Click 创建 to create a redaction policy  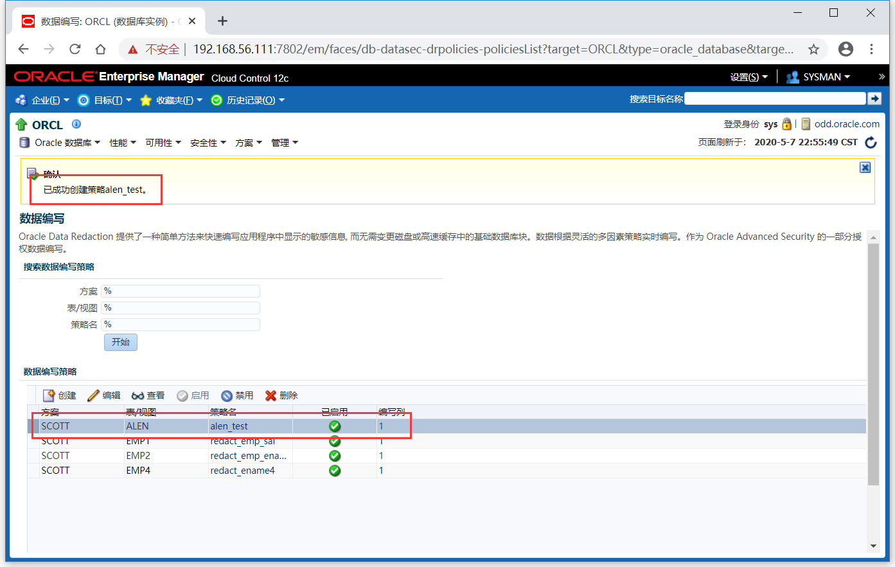coord(59,395)
